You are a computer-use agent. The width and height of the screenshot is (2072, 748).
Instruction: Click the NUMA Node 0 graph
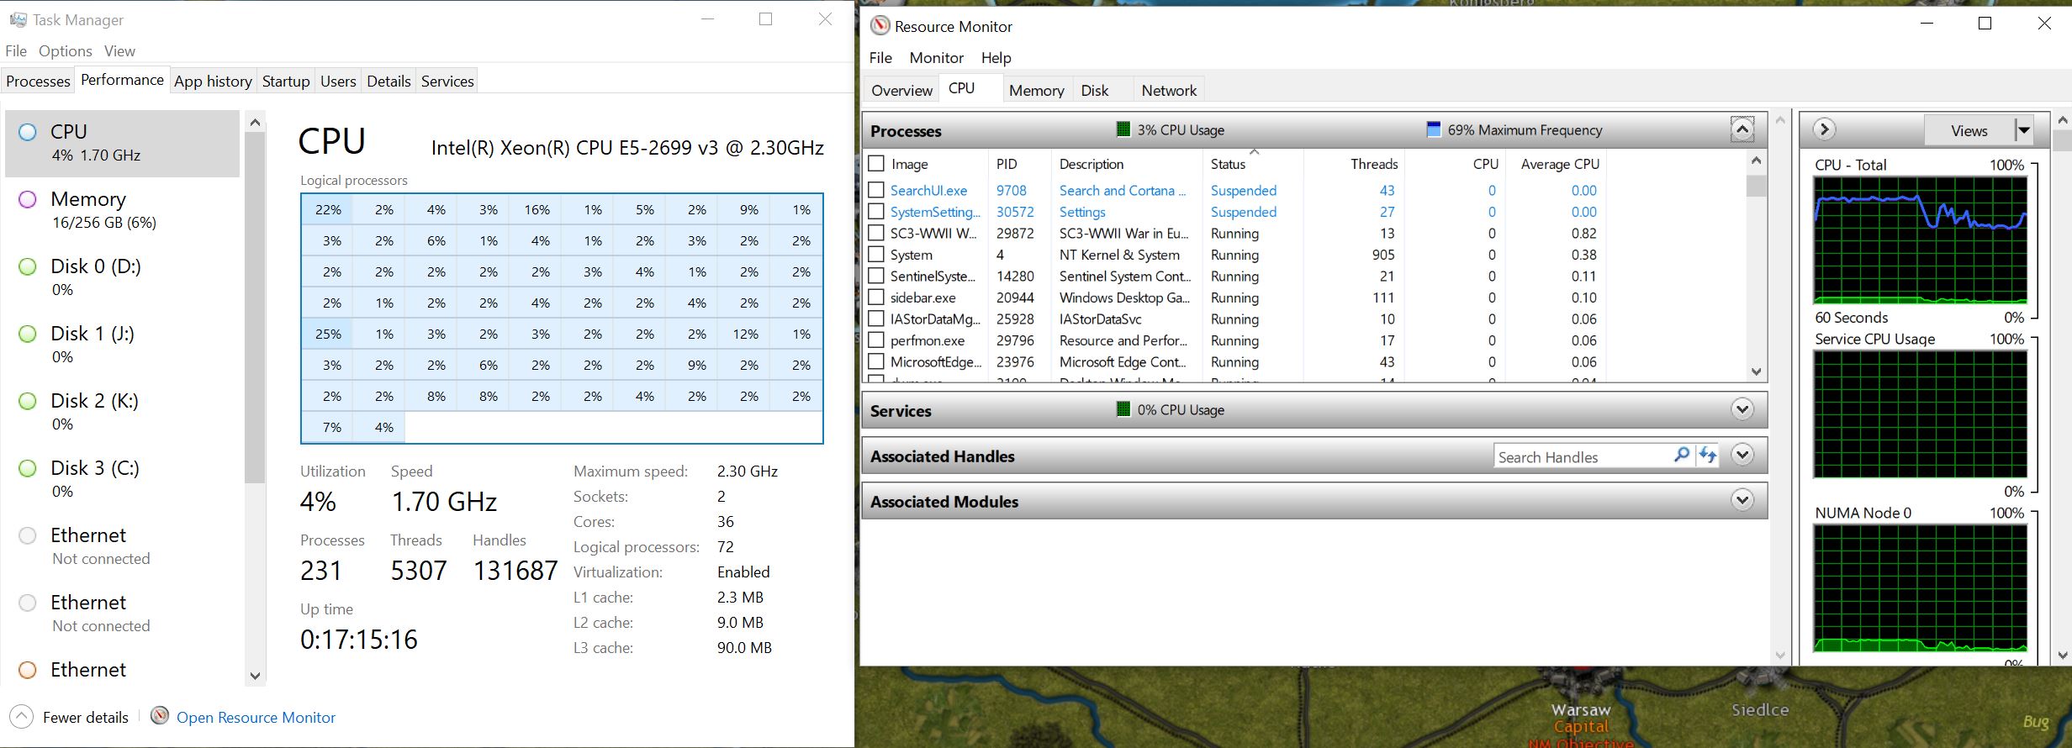[1921, 588]
